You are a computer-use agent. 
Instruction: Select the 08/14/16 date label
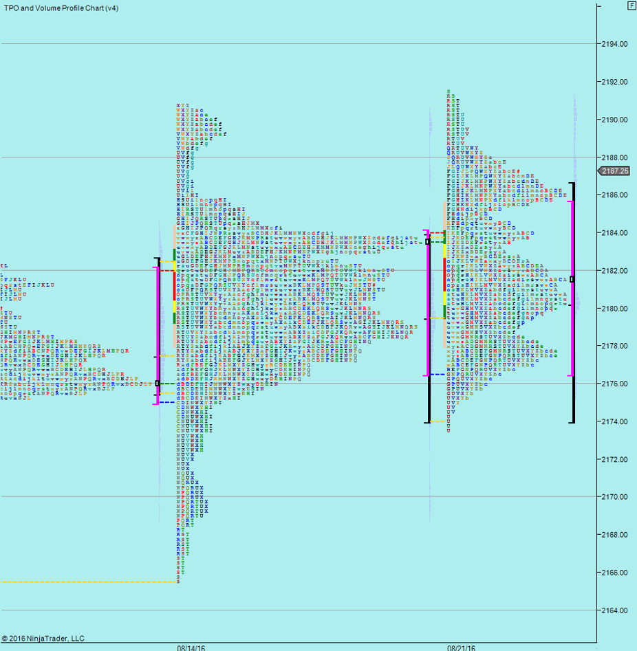pos(191,647)
